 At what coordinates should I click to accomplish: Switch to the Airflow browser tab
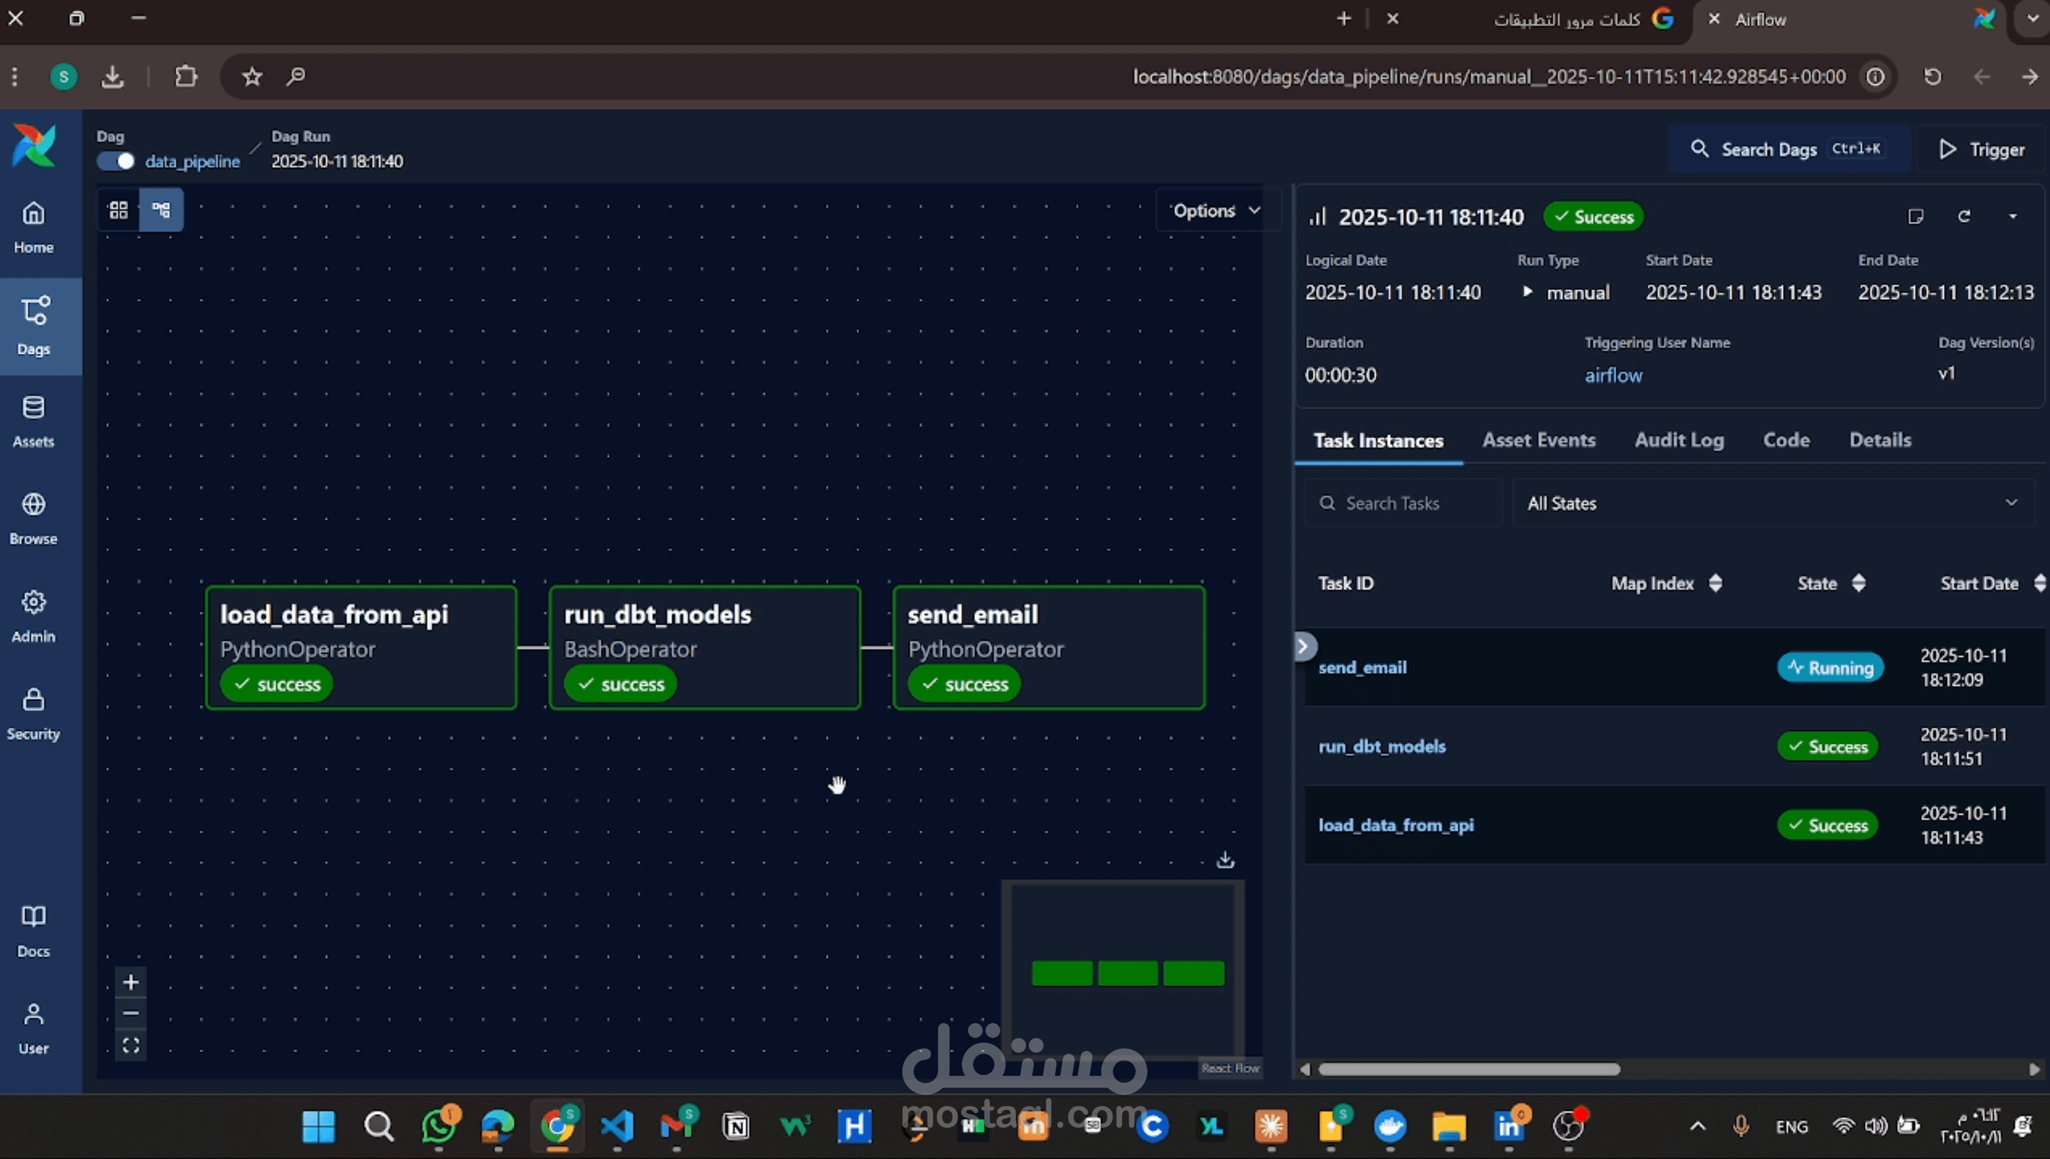[x=1851, y=19]
